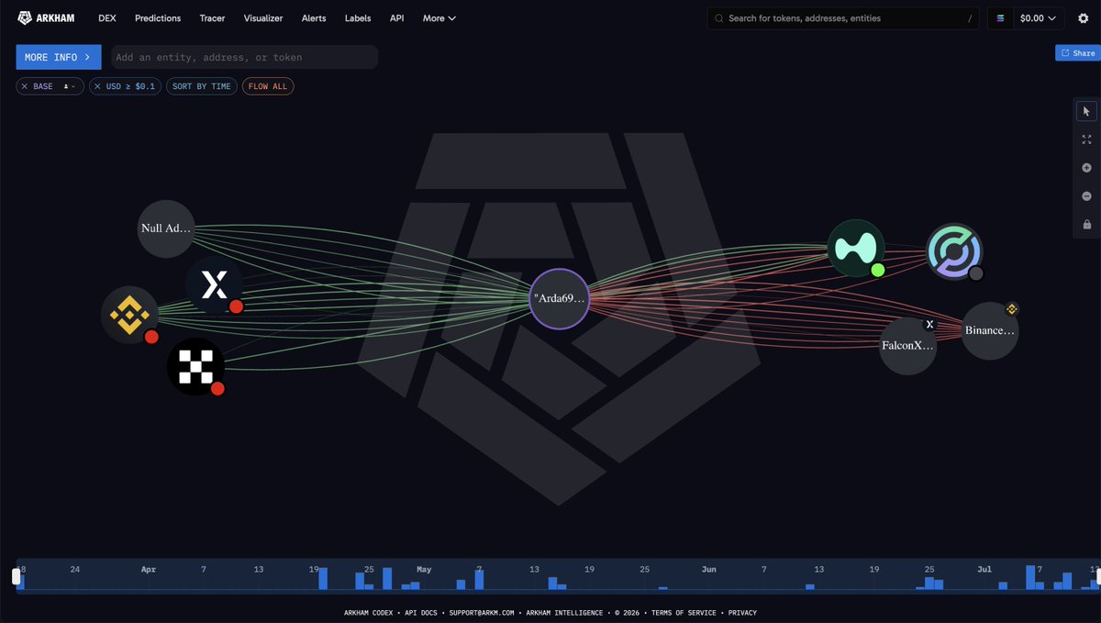1101x623 pixels.
Task: Click the timeline at the May label
Action: click(423, 570)
